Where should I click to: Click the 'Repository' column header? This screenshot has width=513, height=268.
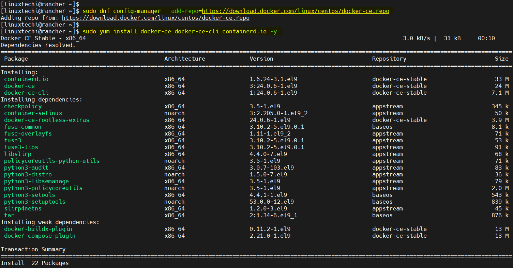[x=389, y=59]
